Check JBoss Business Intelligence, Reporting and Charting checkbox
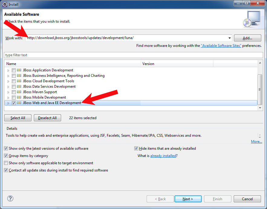267x209 pixels. (14, 76)
